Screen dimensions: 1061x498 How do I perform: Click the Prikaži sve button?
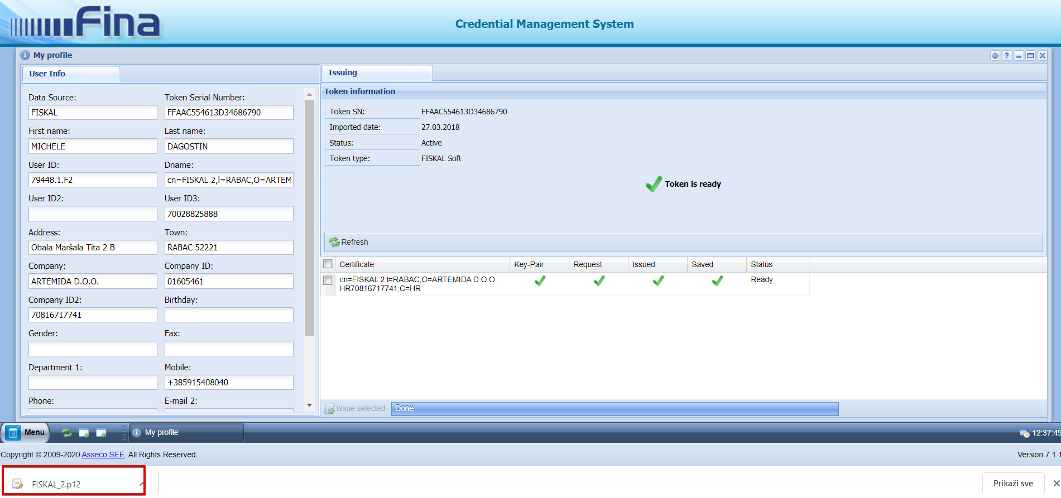point(1013,483)
